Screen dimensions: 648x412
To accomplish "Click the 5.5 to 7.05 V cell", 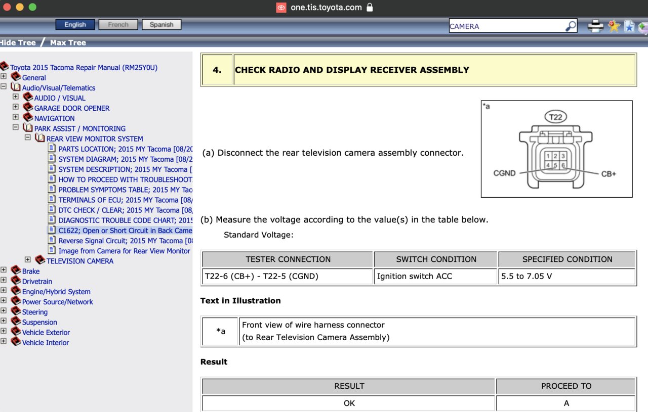I will [567, 277].
